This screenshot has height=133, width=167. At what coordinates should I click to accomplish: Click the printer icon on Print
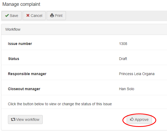52,16
